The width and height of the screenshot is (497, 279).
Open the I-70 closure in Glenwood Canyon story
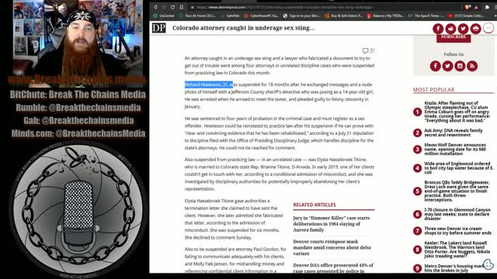457,214
